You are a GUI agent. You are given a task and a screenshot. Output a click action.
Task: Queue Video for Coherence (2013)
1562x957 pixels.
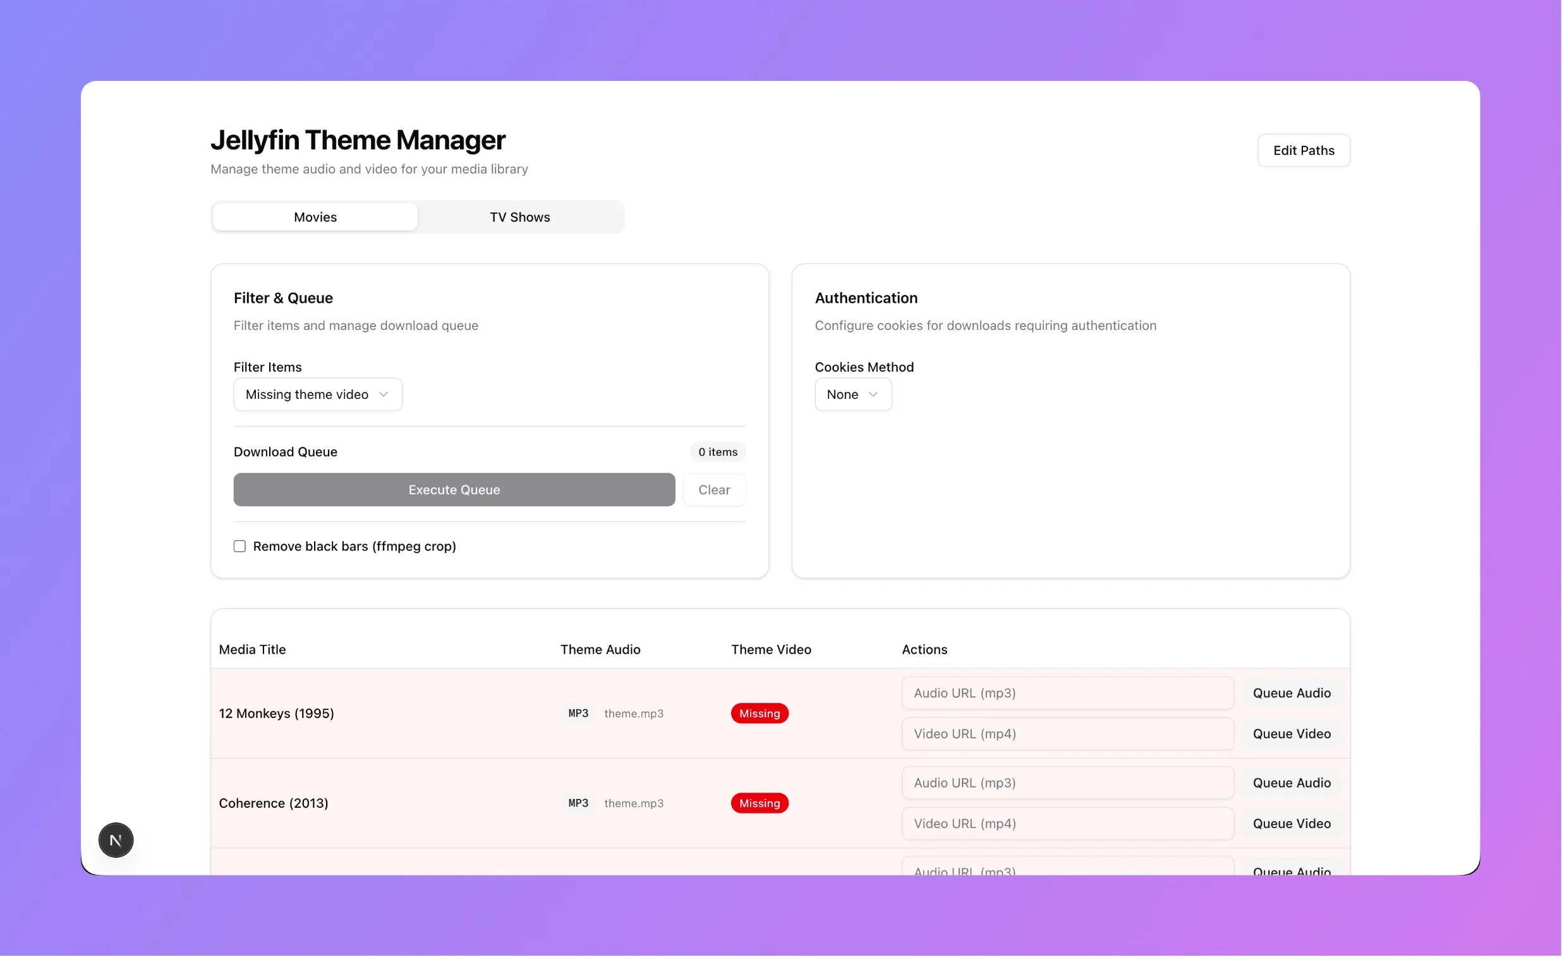1292,822
